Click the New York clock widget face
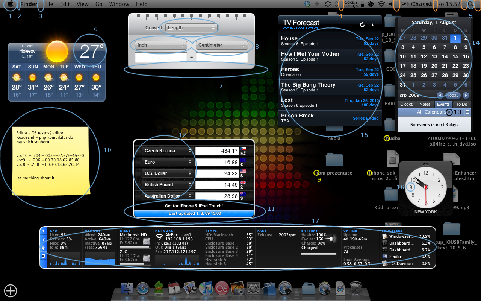Screen dimensions: 481x301 426,187
